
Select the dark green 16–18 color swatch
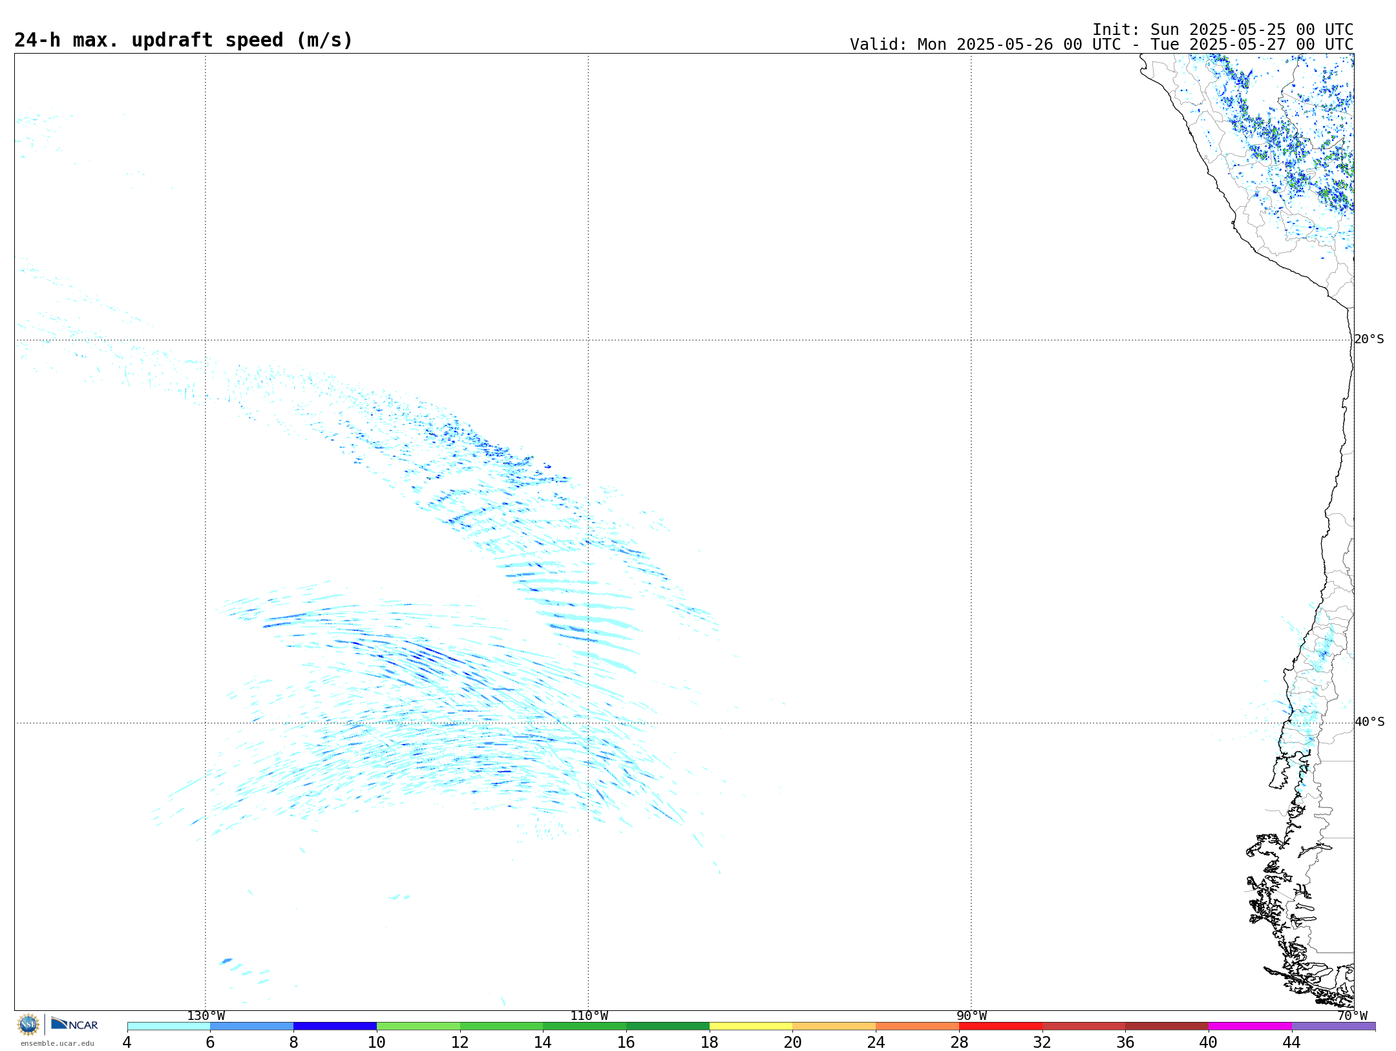[x=668, y=1026]
